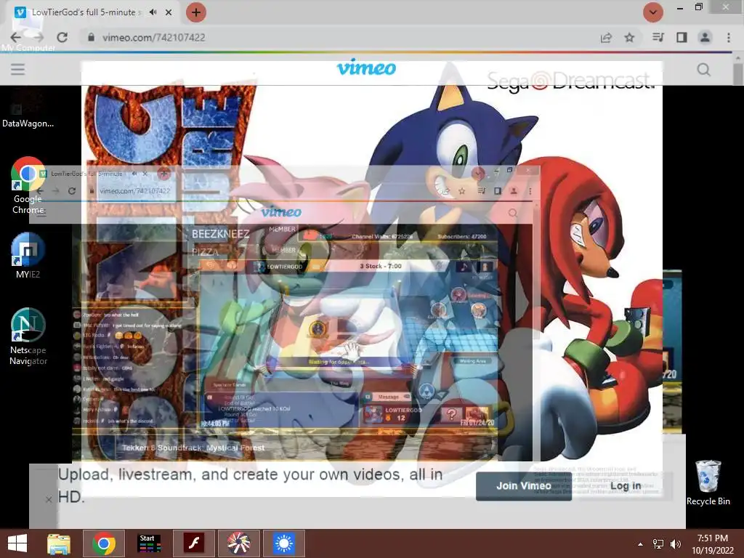Image resolution: width=744 pixels, height=558 pixels.
Task: Dismiss the Vimeo banner with X
Action: point(49,499)
